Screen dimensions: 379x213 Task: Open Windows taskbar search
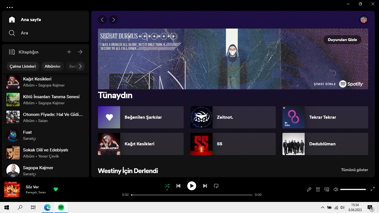(20, 207)
